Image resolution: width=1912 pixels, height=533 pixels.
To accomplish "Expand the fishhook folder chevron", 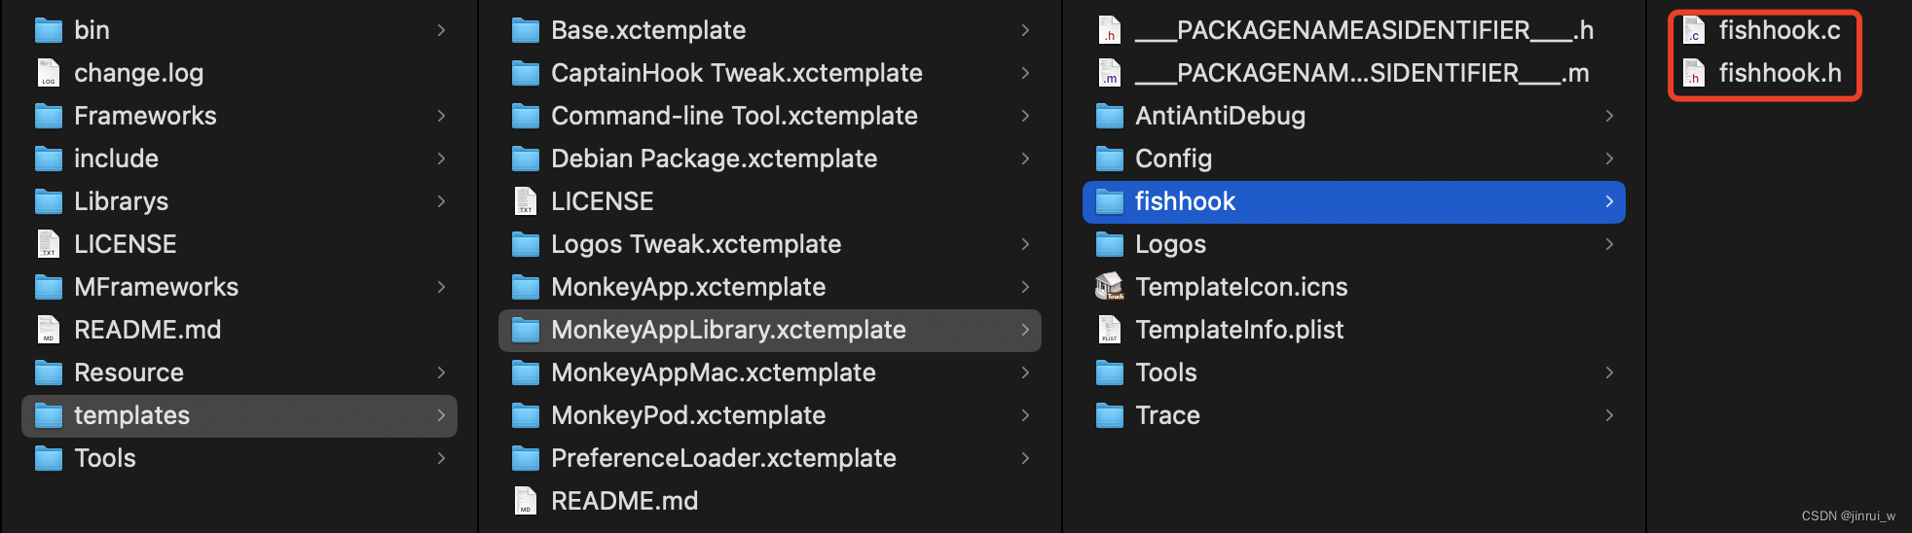I will (x=1609, y=201).
